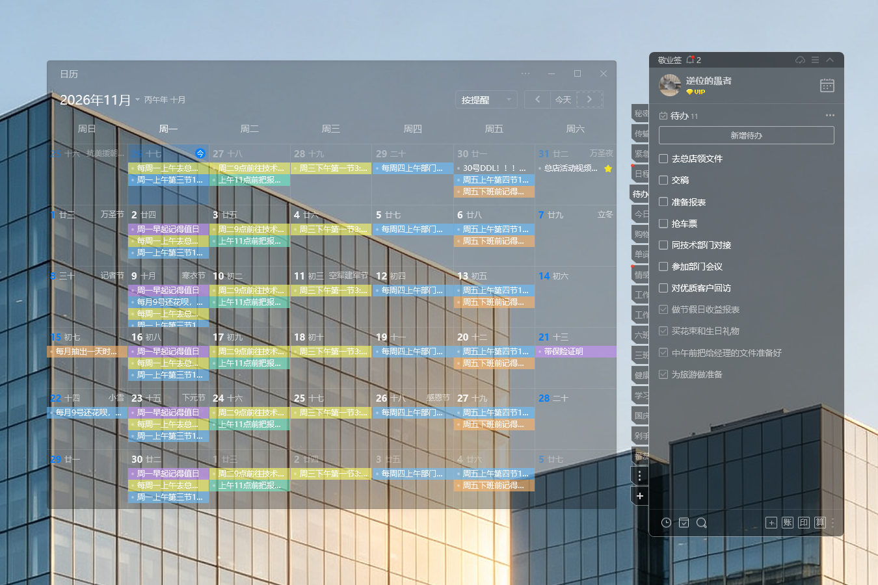Image resolution: width=878 pixels, height=585 pixels.
Task: Open the 带保险证明 event on the 21st
Action: [576, 352]
